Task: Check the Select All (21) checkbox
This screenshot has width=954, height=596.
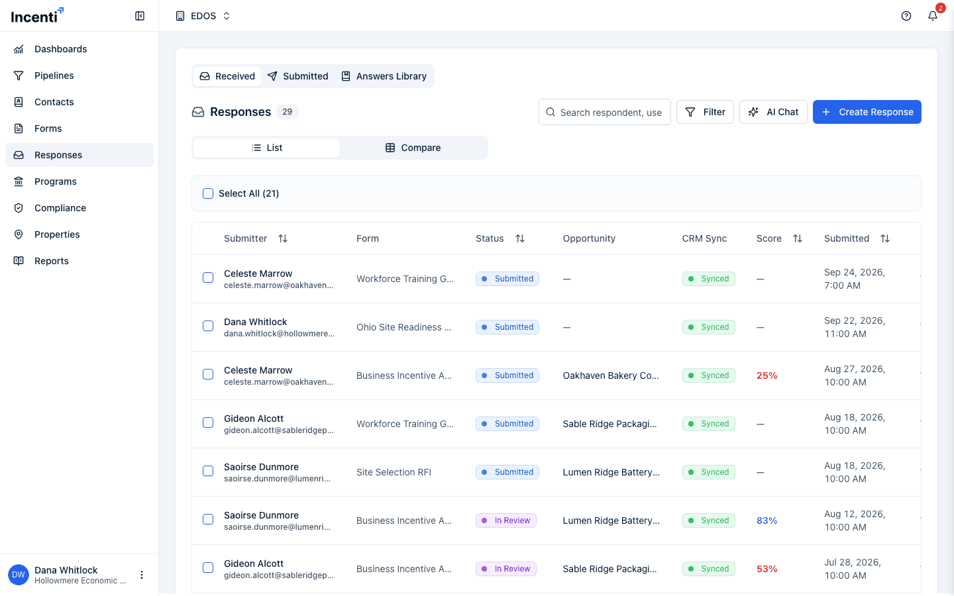Action: [208, 193]
